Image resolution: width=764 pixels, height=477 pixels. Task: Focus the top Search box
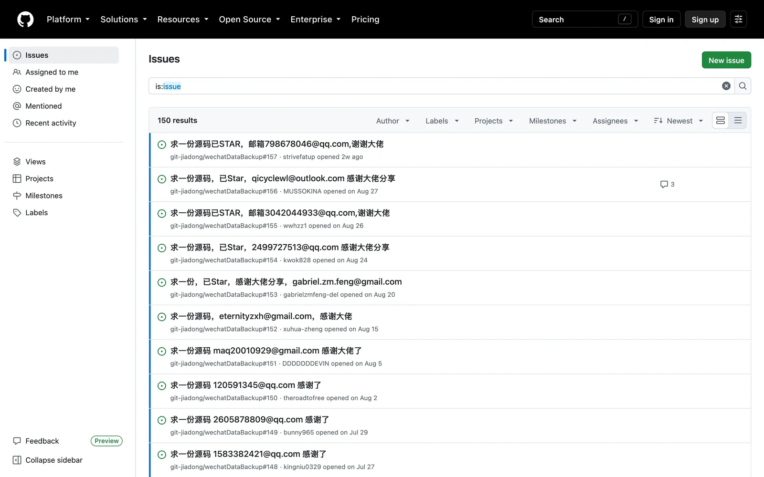[x=585, y=20]
